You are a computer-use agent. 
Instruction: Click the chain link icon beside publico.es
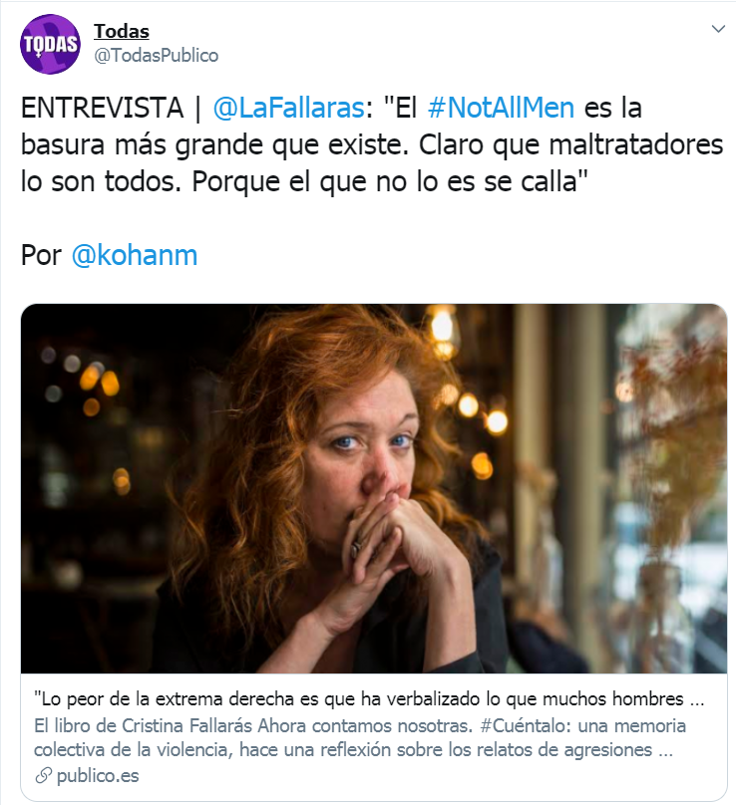pos(43,776)
